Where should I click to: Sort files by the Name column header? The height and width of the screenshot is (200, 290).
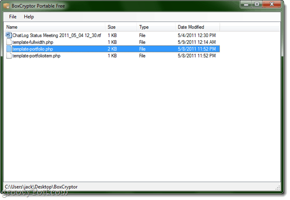pyautogui.click(x=54, y=27)
